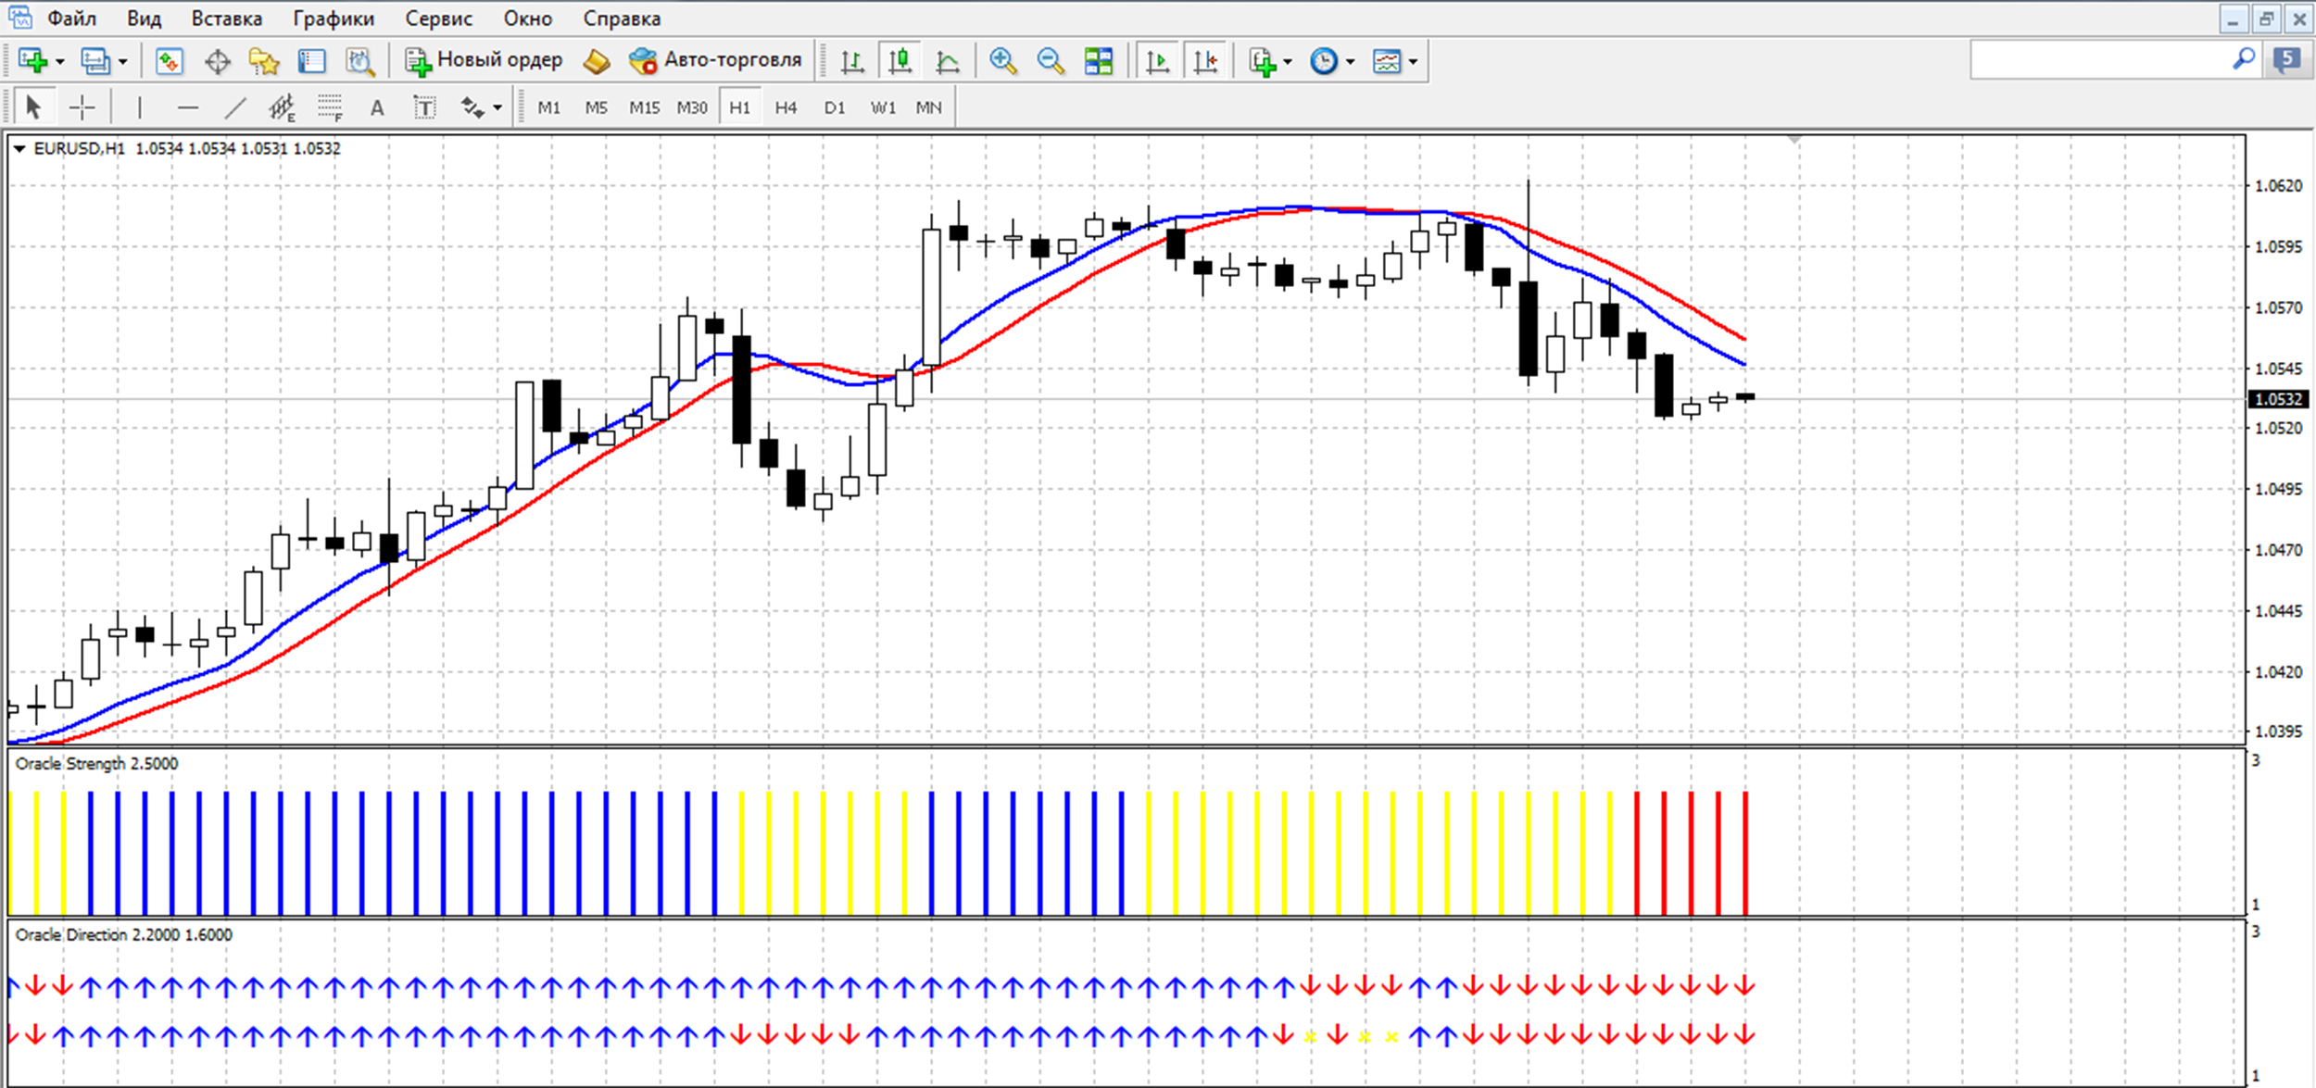Open the Strategy Tester icon
2316x1088 pixels.
(360, 62)
